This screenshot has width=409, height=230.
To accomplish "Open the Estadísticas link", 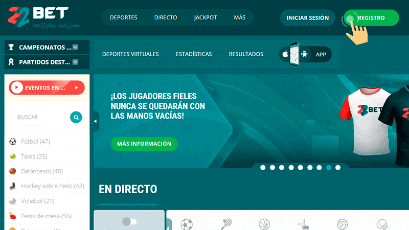I will 194,54.
